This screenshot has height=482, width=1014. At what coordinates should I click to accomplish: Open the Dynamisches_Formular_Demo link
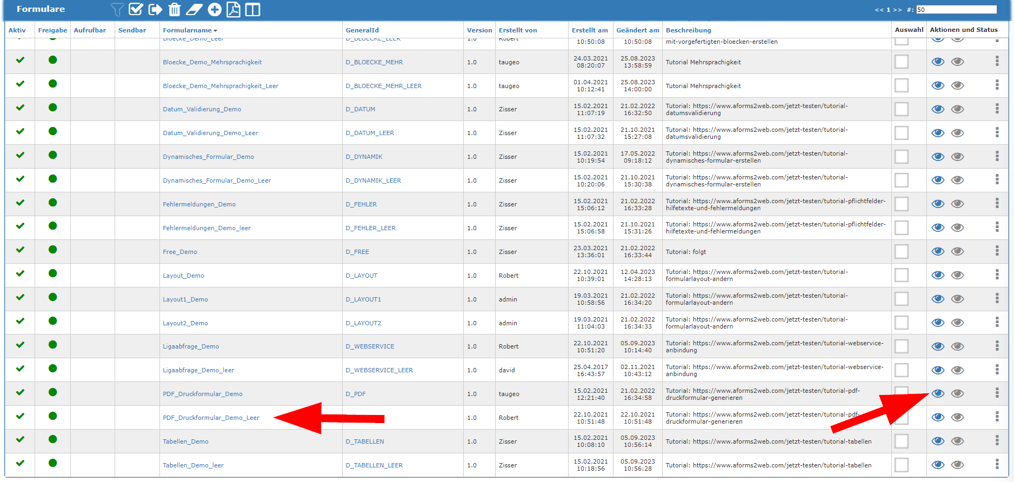click(208, 157)
